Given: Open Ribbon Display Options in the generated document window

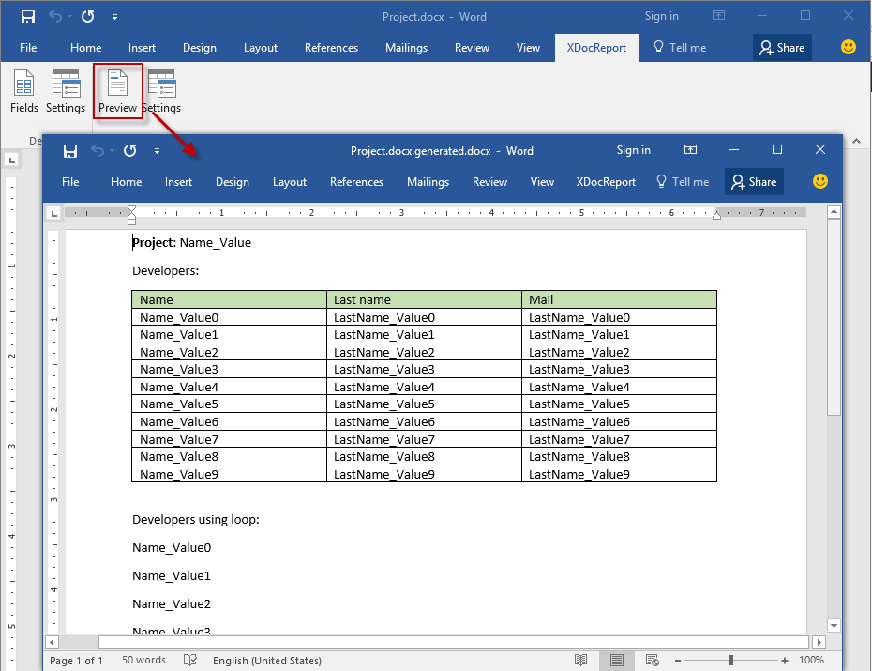Looking at the screenshot, I should pos(690,150).
